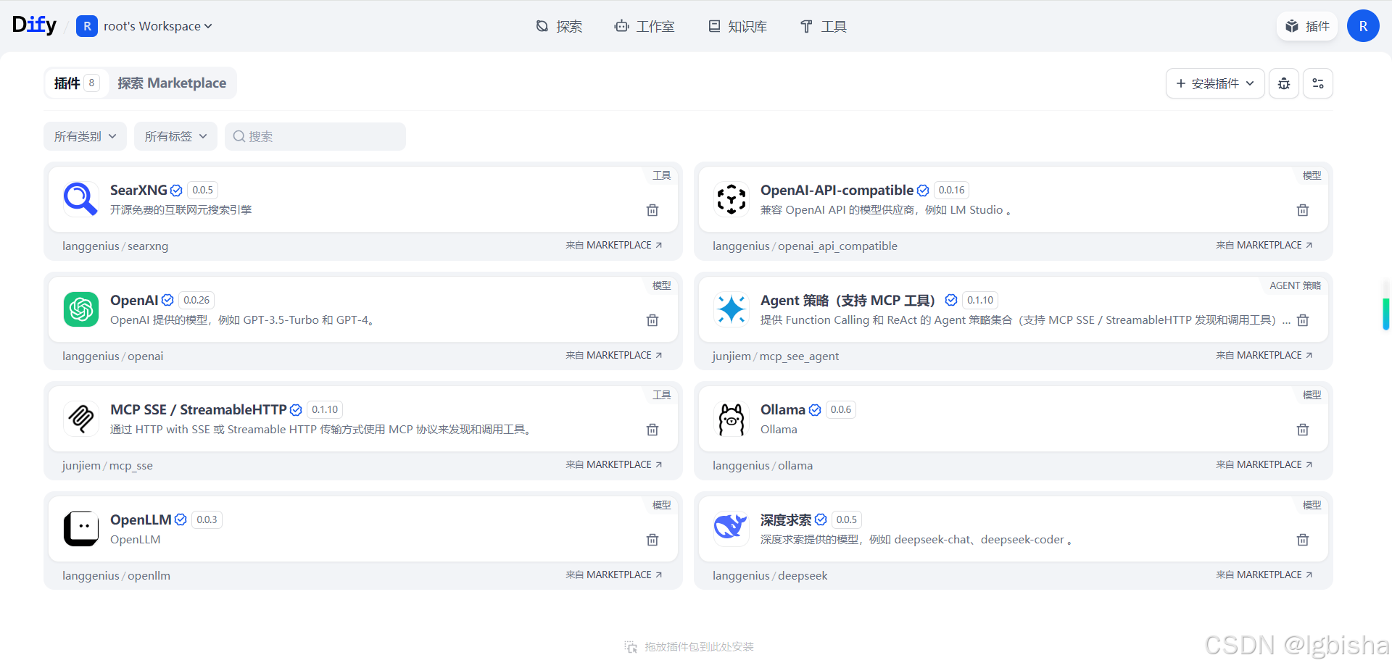Select the 插件 tab with count 8

point(77,83)
